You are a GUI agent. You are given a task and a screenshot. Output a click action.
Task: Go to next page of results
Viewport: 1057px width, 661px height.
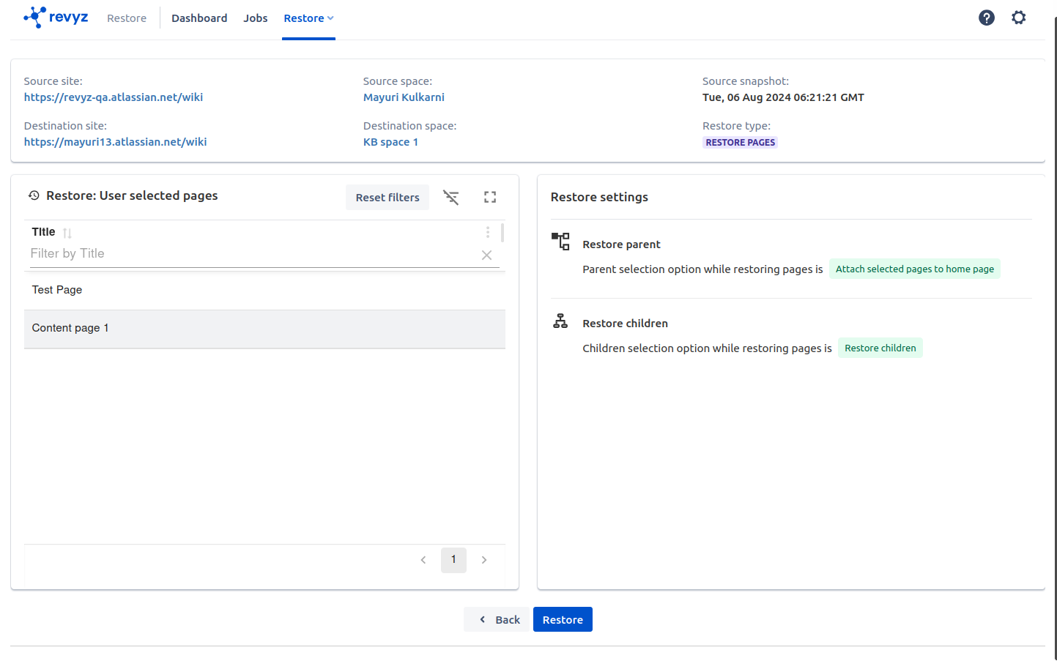point(484,560)
